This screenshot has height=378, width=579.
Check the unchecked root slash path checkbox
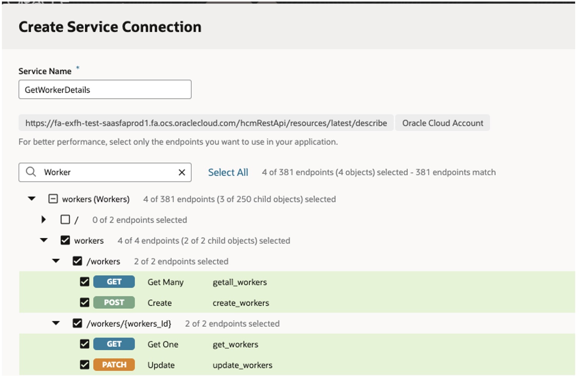(x=65, y=220)
